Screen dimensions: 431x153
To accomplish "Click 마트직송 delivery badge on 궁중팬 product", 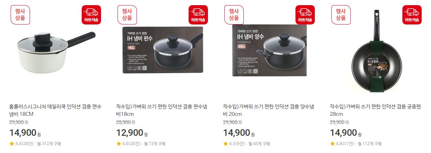I will click(x=412, y=15).
